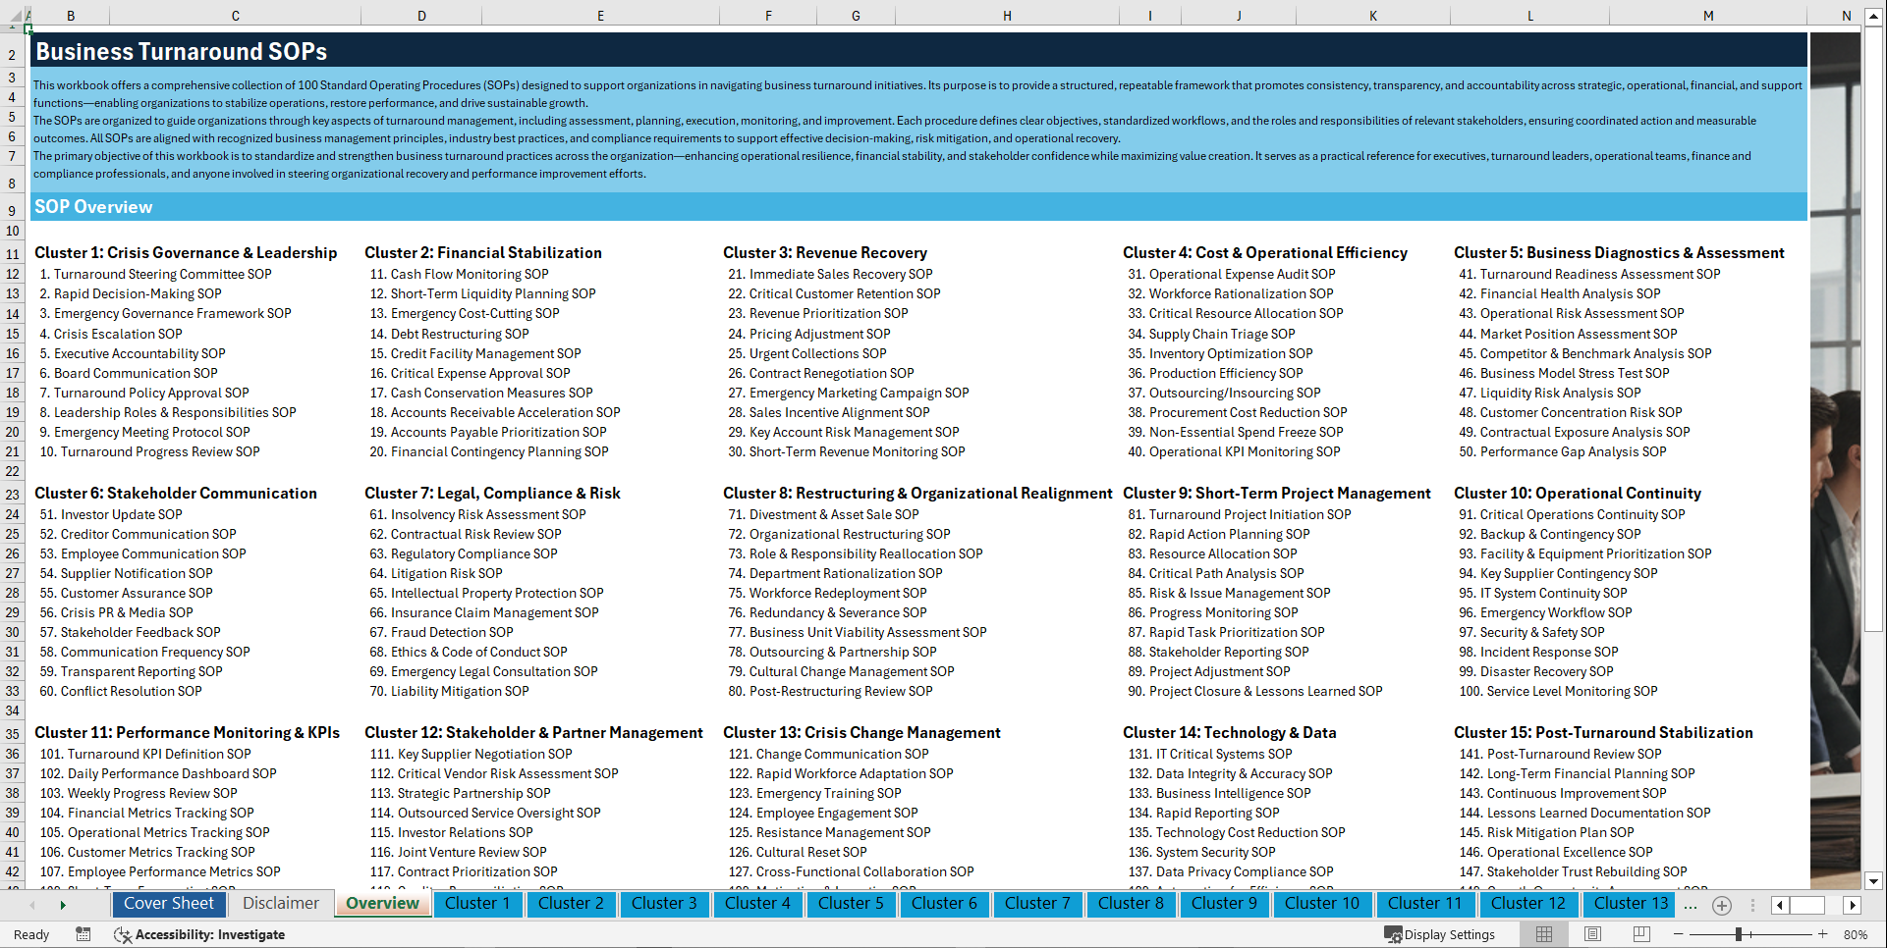
Task: Open Page Layout view from the status bar
Action: tap(1593, 934)
